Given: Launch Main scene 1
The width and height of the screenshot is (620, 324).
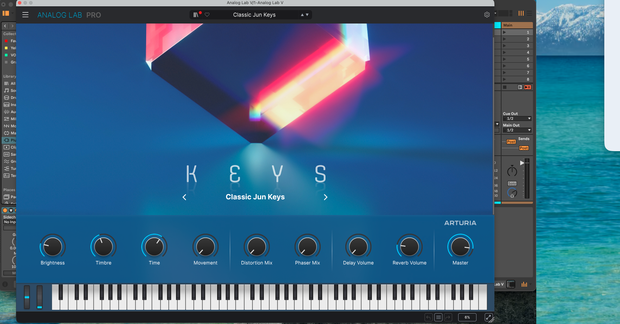Looking at the screenshot, I should click(x=504, y=32).
